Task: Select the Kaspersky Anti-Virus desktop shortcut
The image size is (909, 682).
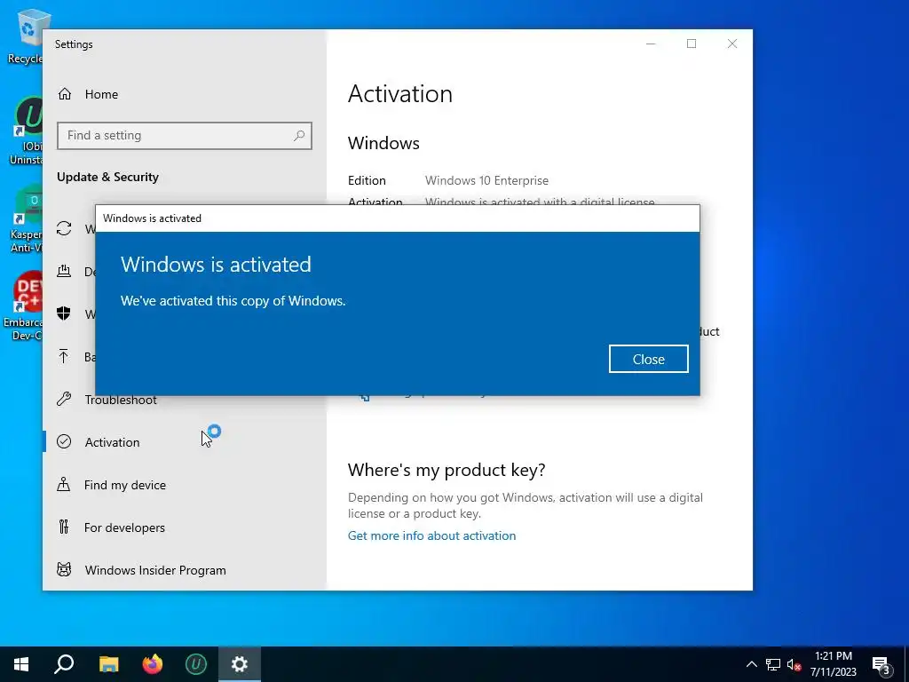Action: pyautogui.click(x=26, y=219)
